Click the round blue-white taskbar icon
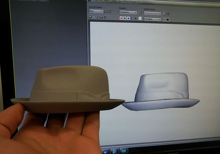 click(106, 152)
